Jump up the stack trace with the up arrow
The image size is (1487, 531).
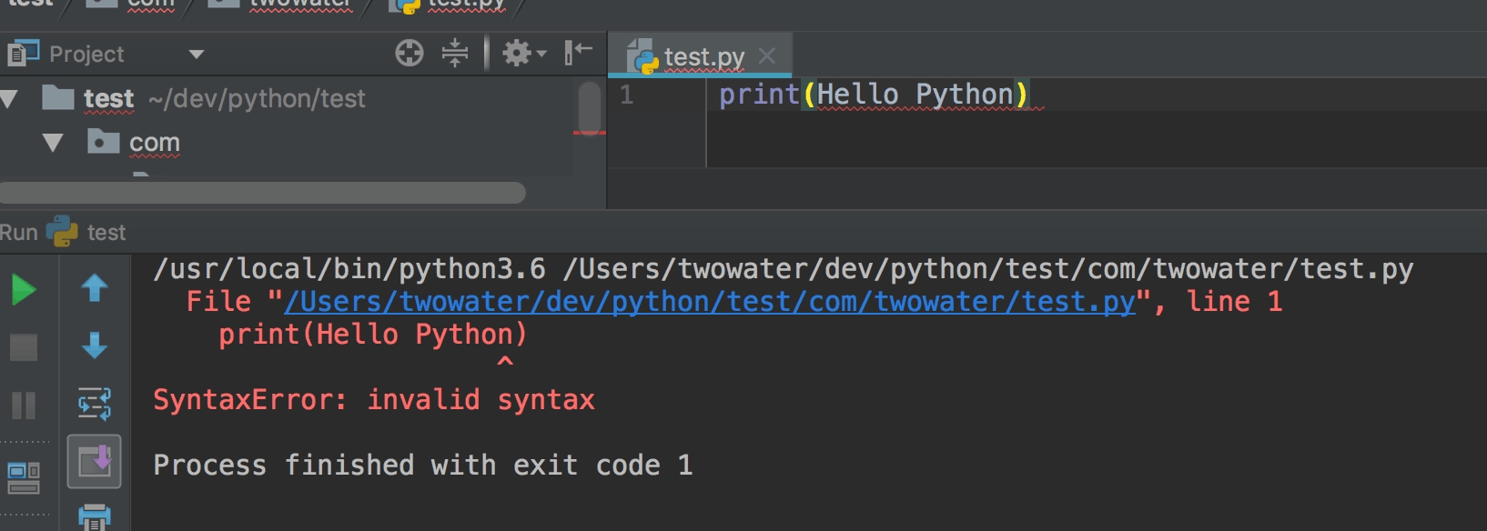(95, 288)
